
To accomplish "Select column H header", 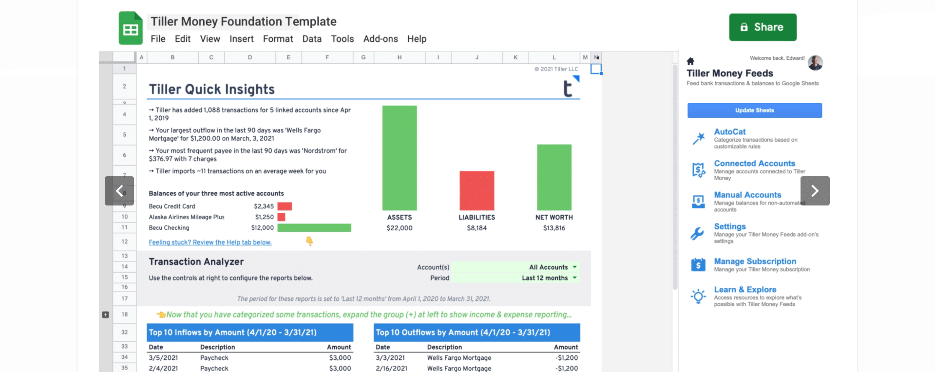I will pyautogui.click(x=400, y=57).
